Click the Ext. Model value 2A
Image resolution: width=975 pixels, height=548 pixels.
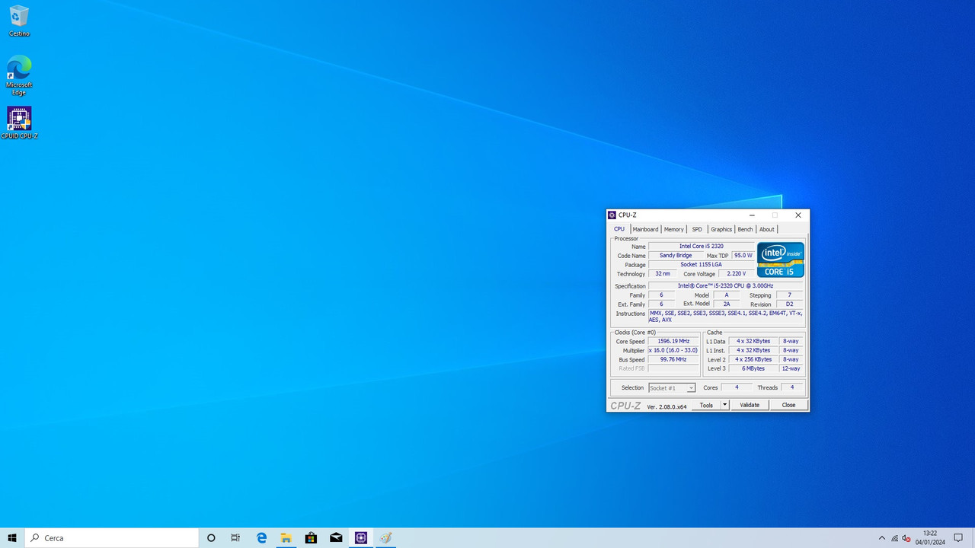[726, 304]
